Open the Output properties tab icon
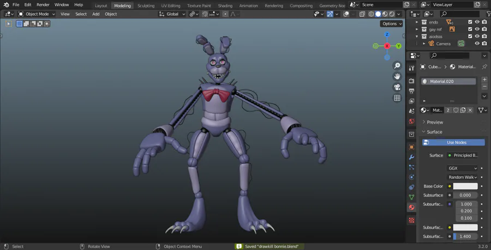This screenshot has width=491, height=250. coord(411,91)
